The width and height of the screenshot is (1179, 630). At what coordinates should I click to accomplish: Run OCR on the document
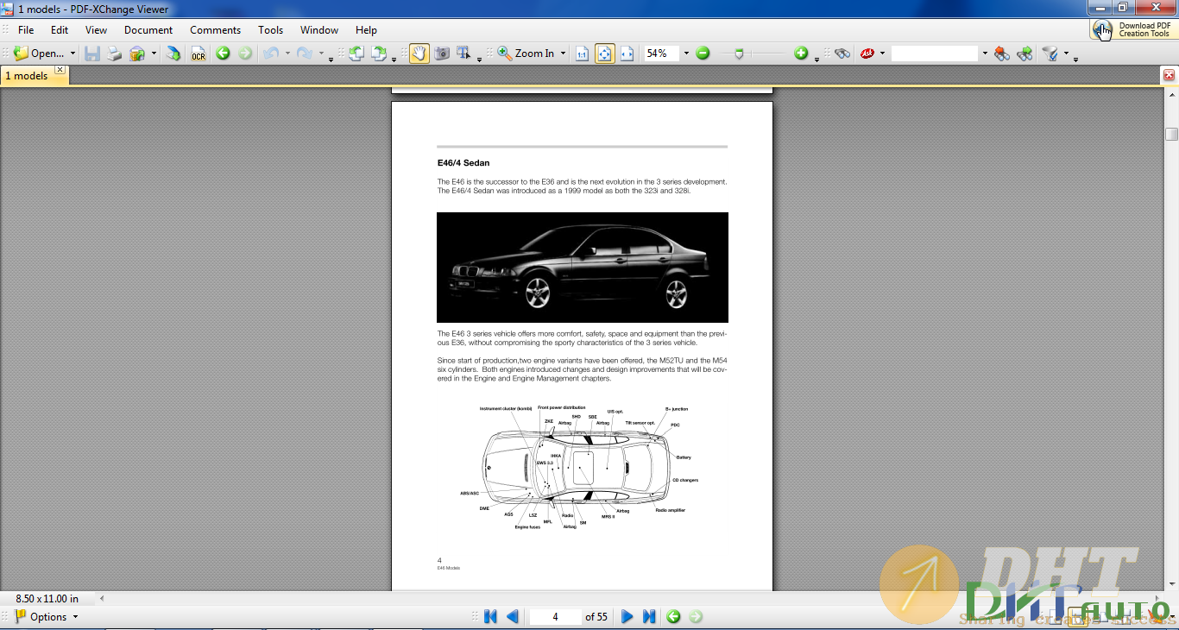[199, 54]
